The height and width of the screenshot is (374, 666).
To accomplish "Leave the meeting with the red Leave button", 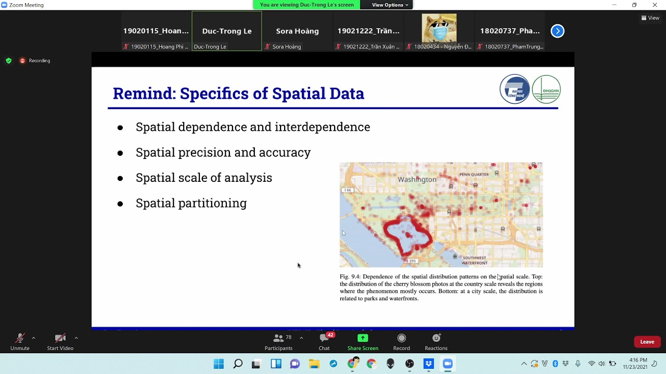I will click(x=647, y=342).
